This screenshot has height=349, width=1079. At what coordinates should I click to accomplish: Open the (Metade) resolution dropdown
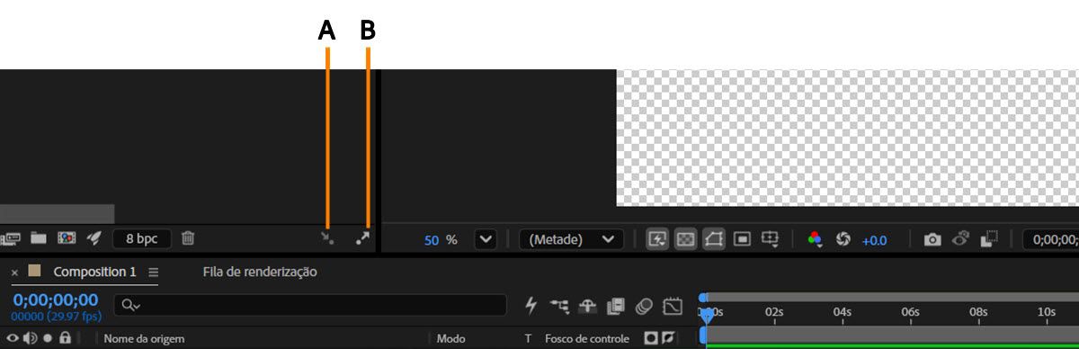click(x=571, y=239)
